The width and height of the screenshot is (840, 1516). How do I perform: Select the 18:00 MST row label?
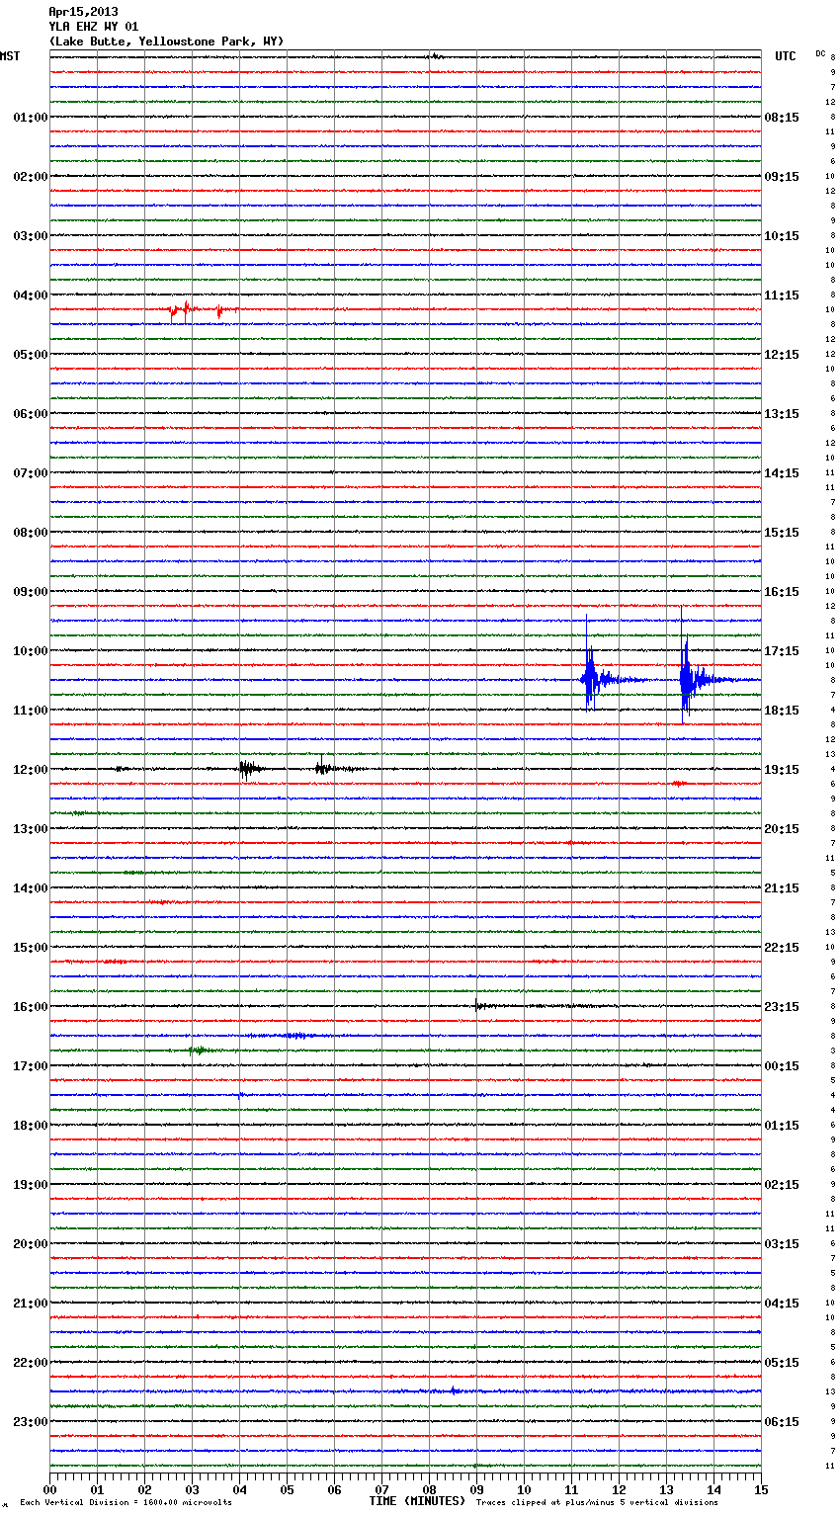click(30, 1126)
